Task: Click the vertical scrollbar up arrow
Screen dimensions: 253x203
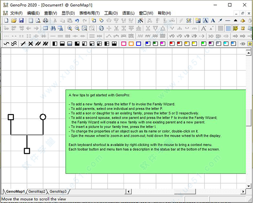Action: point(248,53)
